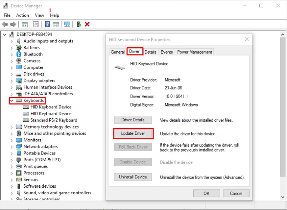Click Cancel in the properties dialog

pyautogui.click(x=236, y=193)
